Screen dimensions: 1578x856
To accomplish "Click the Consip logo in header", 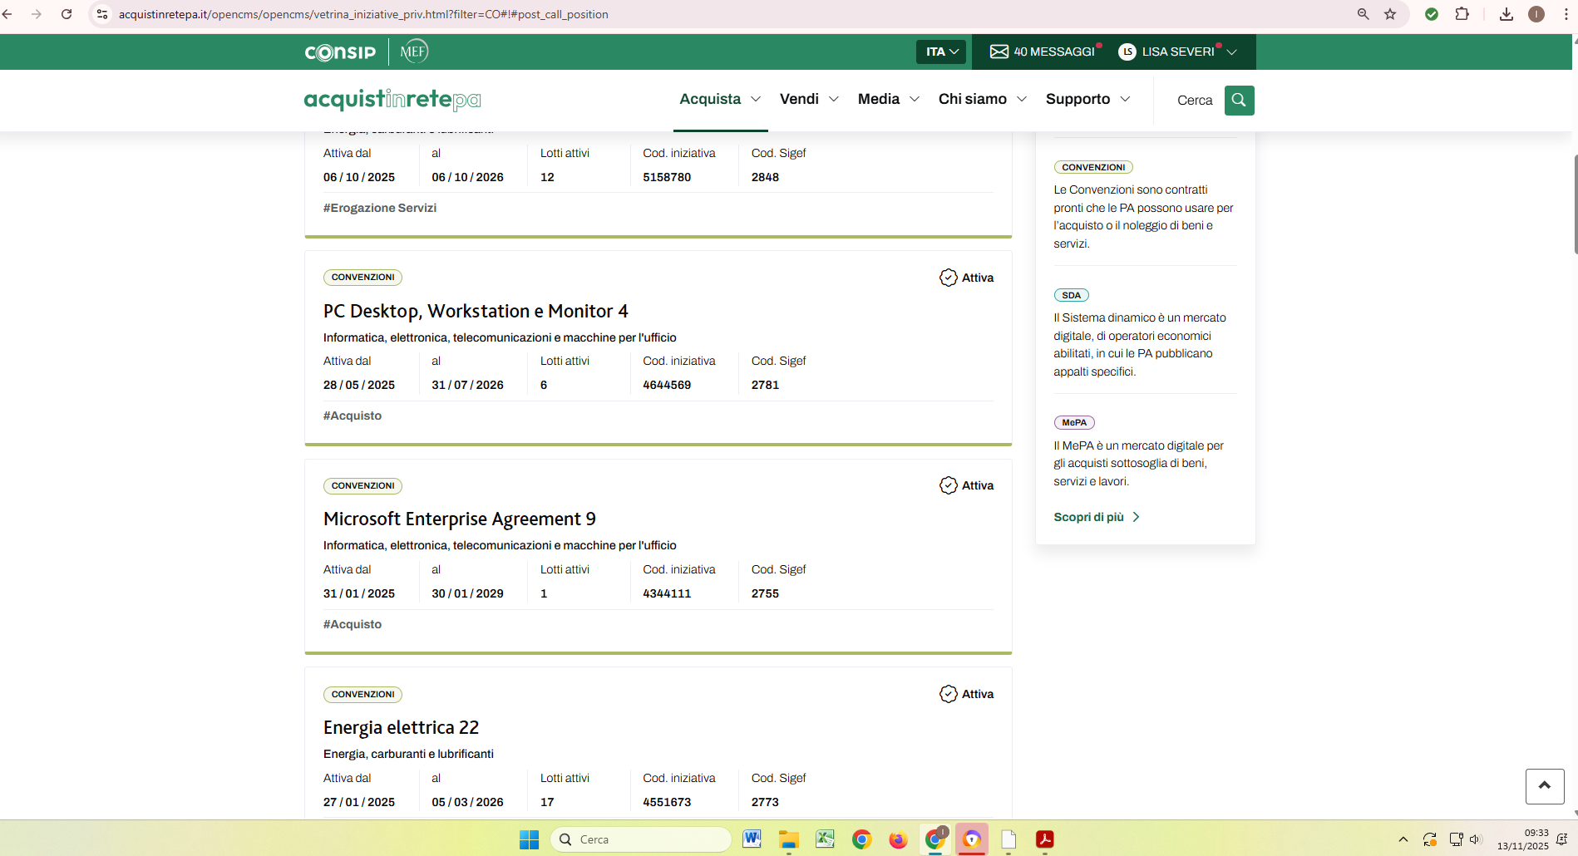I will pyautogui.click(x=340, y=52).
